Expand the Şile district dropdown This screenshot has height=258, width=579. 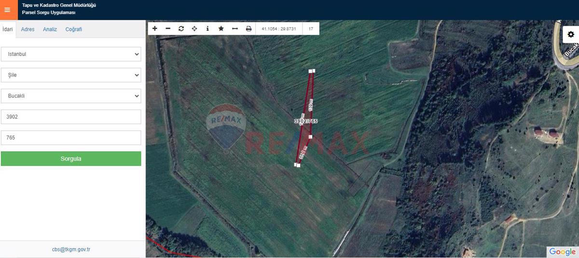pos(71,75)
